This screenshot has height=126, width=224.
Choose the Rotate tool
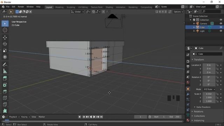[x=5, y=44]
